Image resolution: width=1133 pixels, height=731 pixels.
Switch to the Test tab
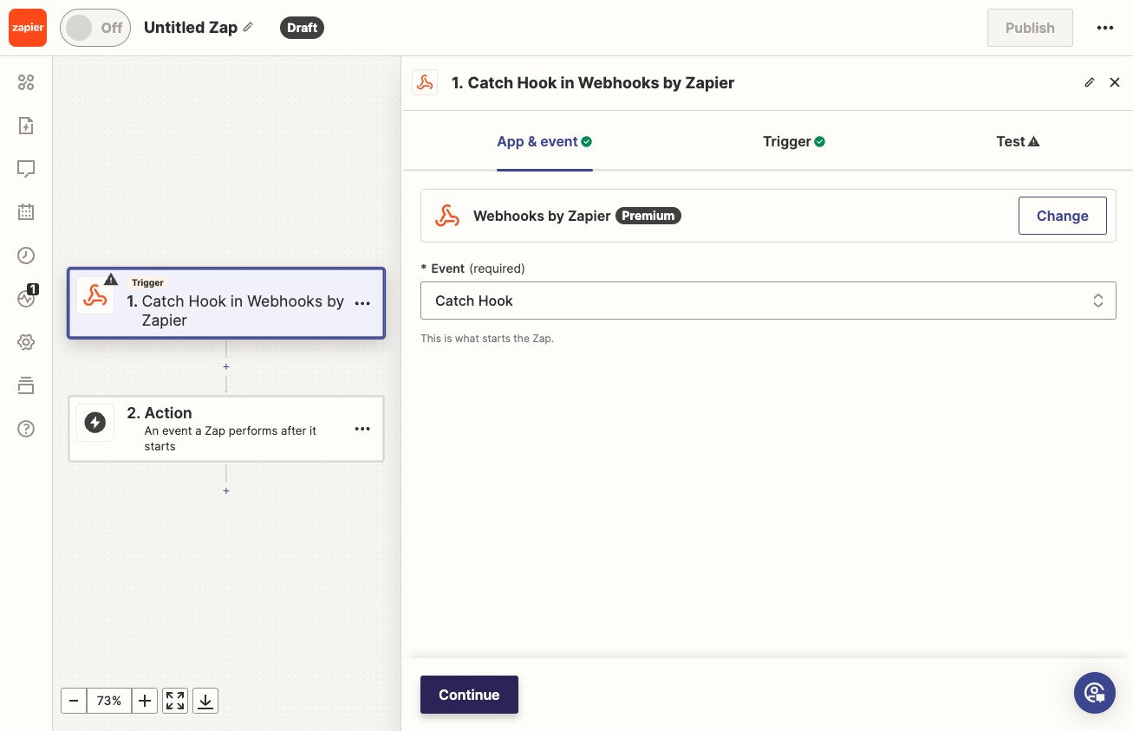click(1018, 142)
